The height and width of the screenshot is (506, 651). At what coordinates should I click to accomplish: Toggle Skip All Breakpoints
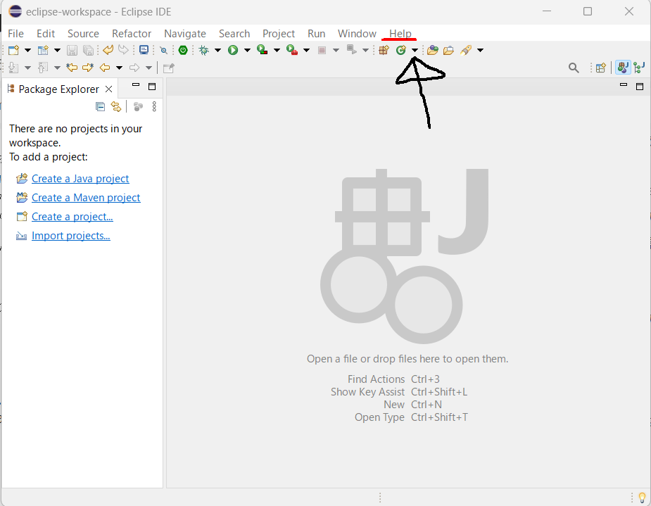(163, 50)
